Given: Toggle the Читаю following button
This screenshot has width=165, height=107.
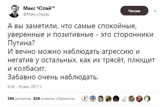Looking at the screenshot, I should coord(134,11).
